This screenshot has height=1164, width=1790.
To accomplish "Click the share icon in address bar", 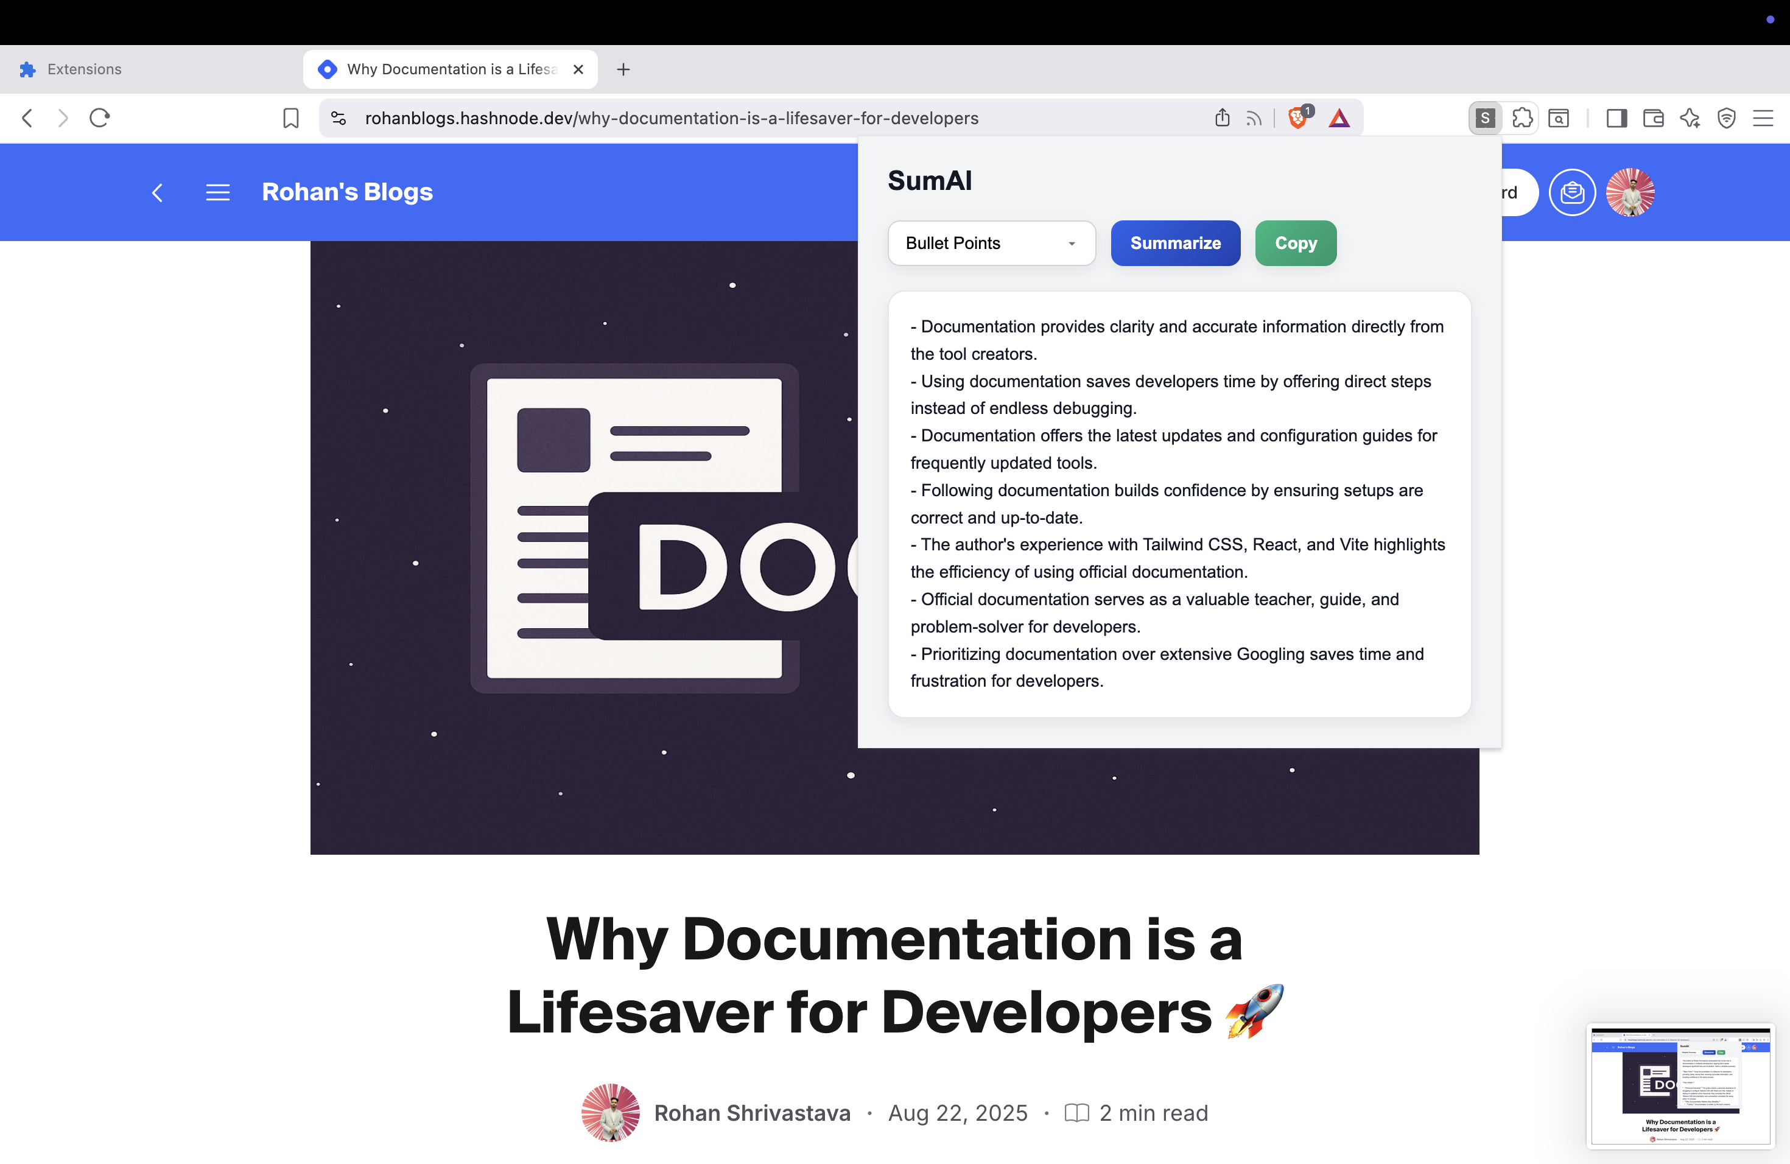I will pyautogui.click(x=1222, y=118).
